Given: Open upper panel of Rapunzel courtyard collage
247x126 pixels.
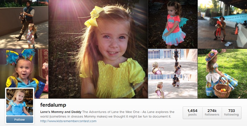Looking at the screenshot, I should click(173, 61).
